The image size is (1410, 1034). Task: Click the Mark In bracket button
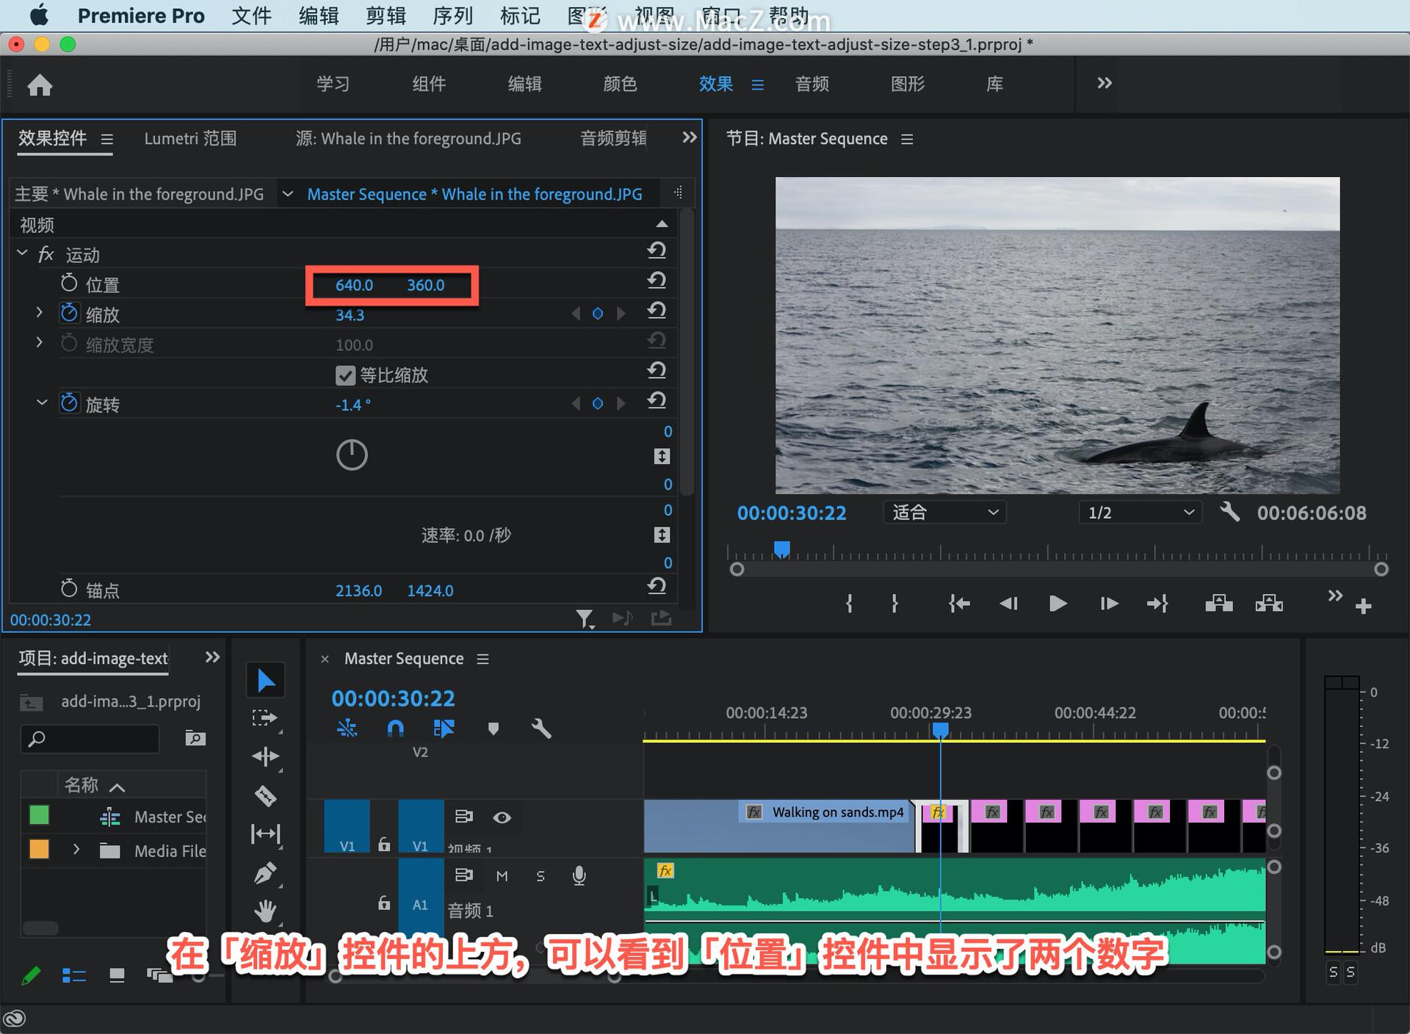[849, 604]
